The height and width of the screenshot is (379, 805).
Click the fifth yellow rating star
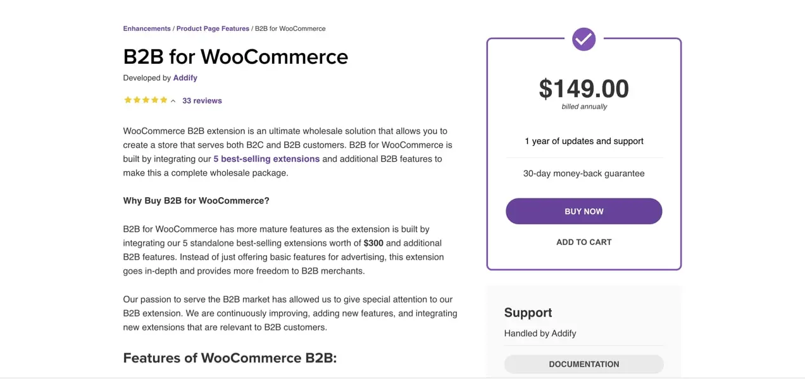click(164, 100)
